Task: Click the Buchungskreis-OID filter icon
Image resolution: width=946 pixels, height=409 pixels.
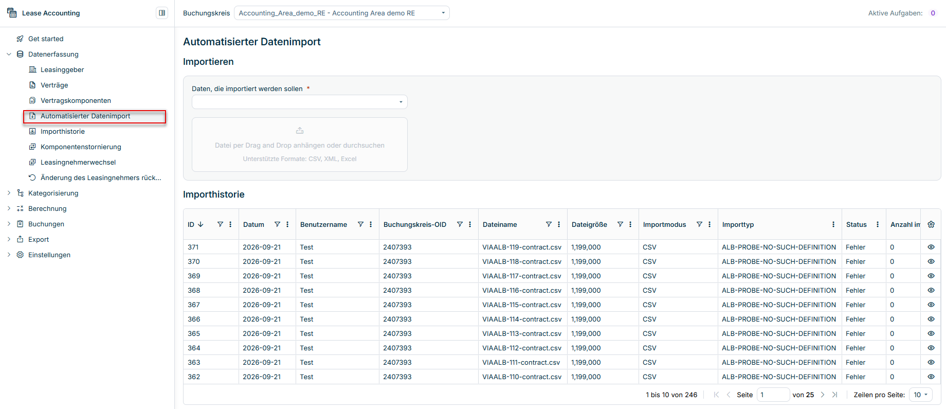Action: [x=460, y=224]
